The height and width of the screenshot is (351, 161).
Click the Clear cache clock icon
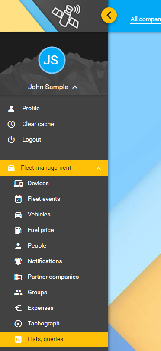click(x=11, y=124)
